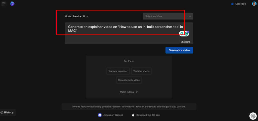Open the user profile avatar
The width and height of the screenshot is (258, 121).
point(254,4)
